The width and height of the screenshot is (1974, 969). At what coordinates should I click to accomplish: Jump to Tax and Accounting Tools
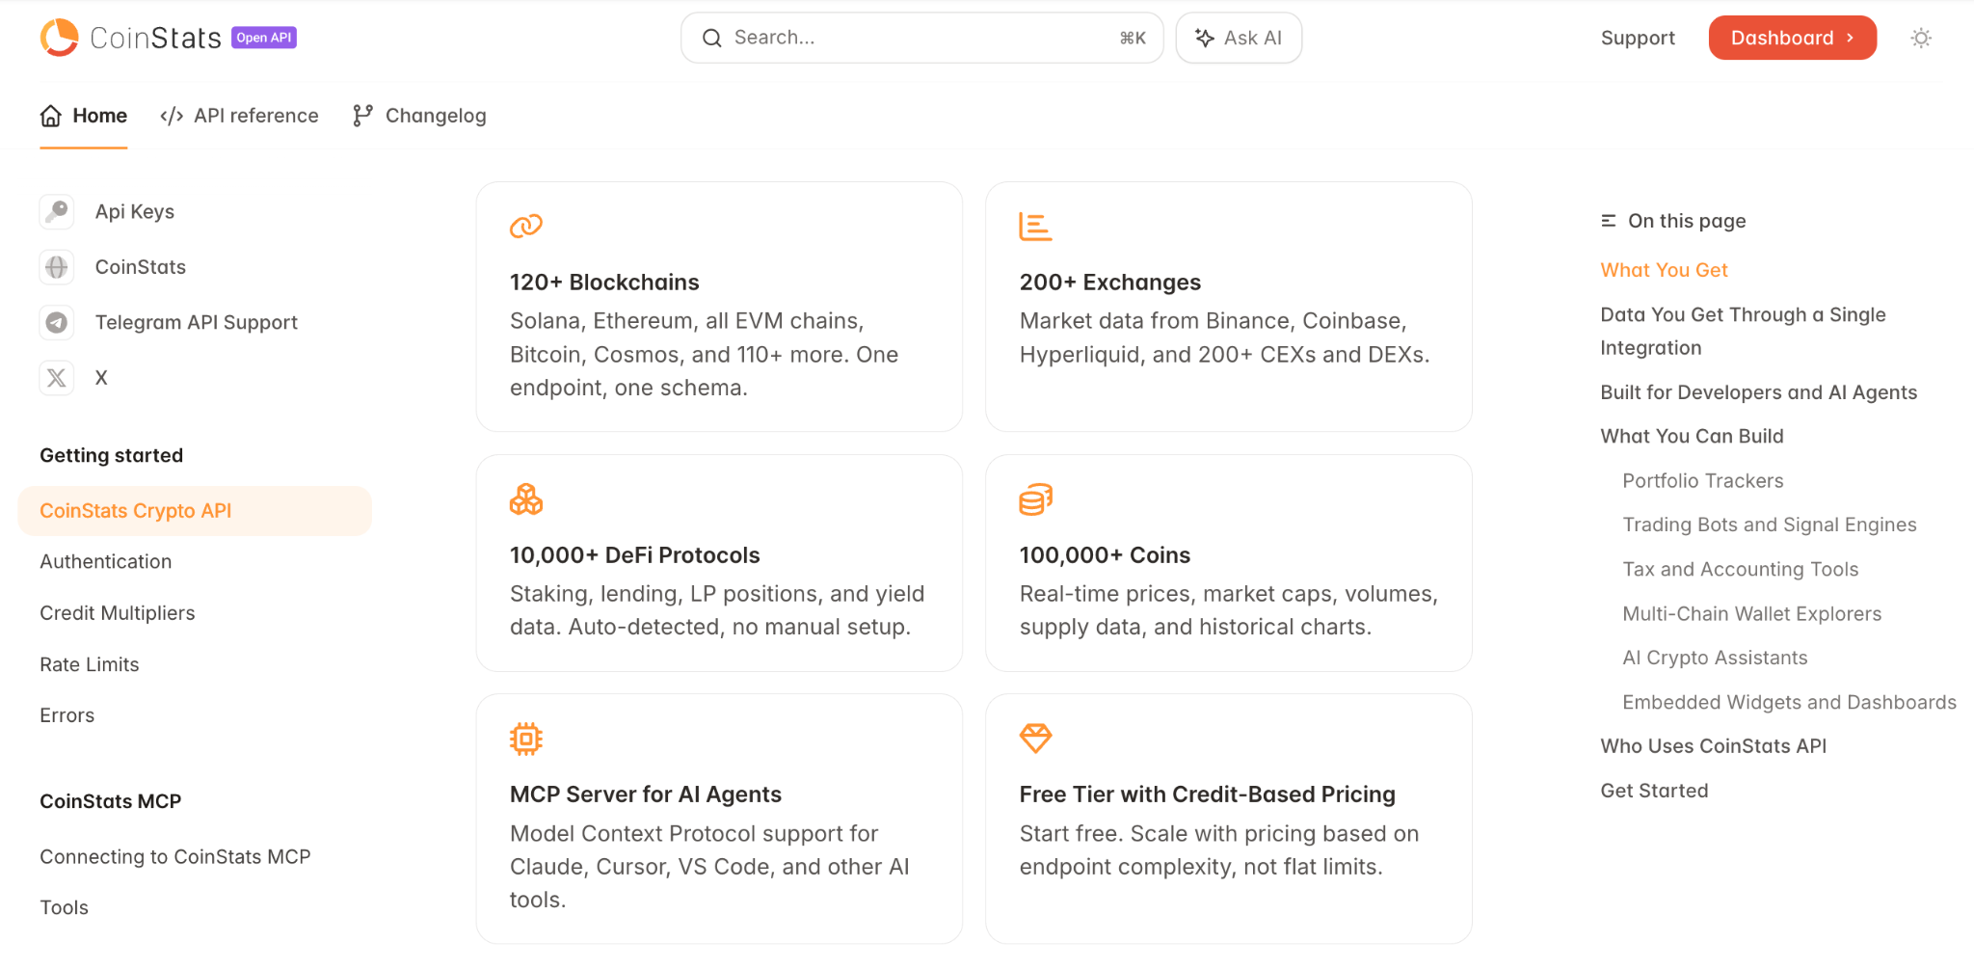(x=1741, y=569)
